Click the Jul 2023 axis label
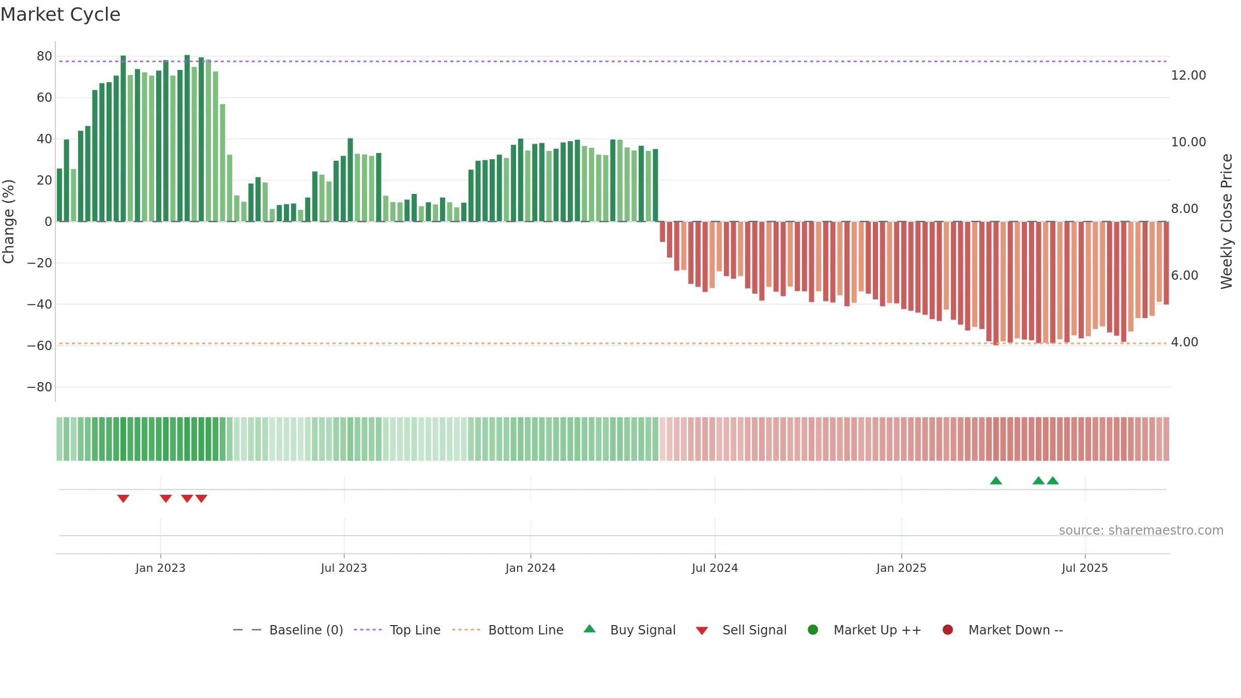Viewport: 1241px width, 698px height. (x=344, y=568)
